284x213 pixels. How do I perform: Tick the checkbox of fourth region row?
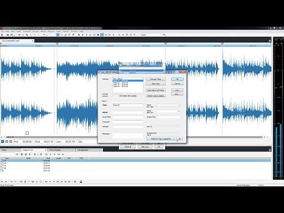(2, 168)
